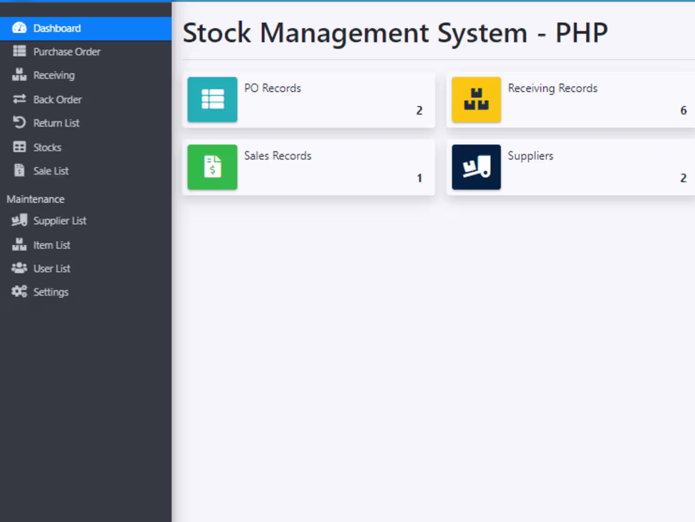Click the Back Order exchange arrows icon

pos(19,99)
